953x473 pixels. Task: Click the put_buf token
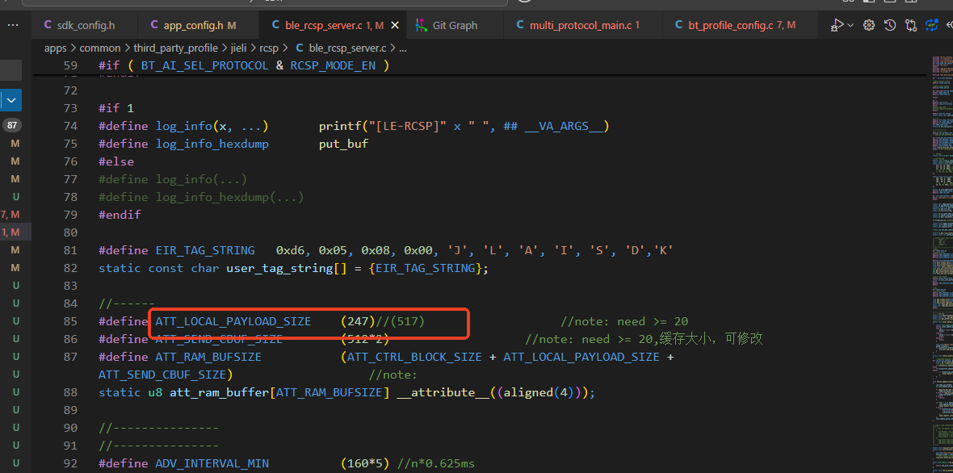pos(343,144)
